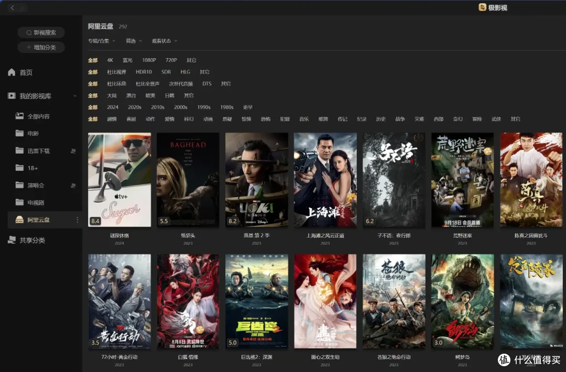Click the 增加分类 button
The height and width of the screenshot is (372, 566).
coord(41,47)
